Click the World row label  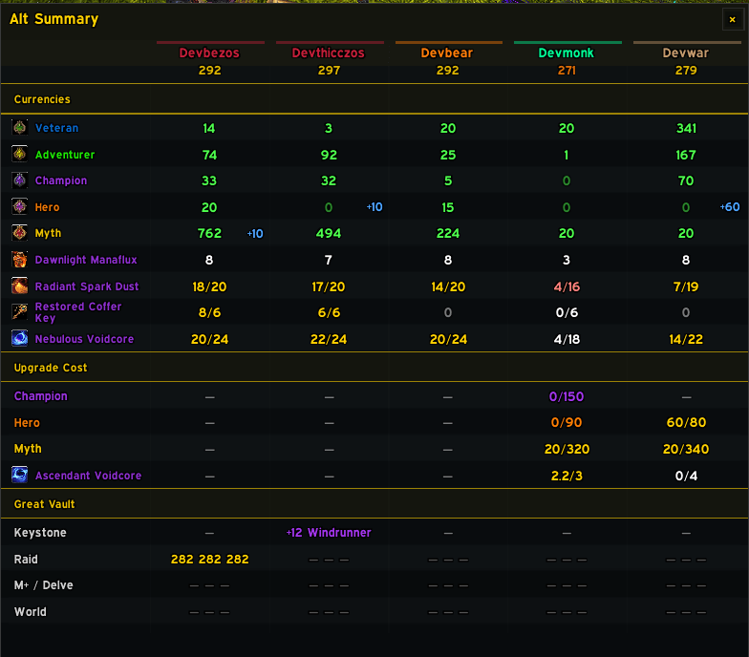[31, 611]
